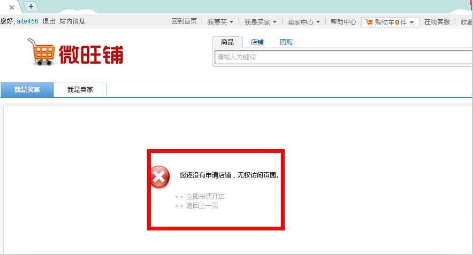Screen dimensions: 473x255
Task: Click the 请输入关键词 search input field
Action: point(342,57)
